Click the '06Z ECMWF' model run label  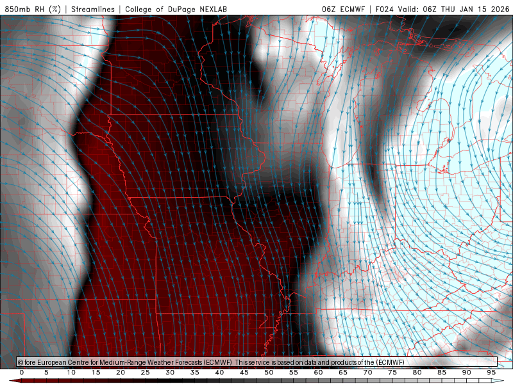[x=343, y=9]
